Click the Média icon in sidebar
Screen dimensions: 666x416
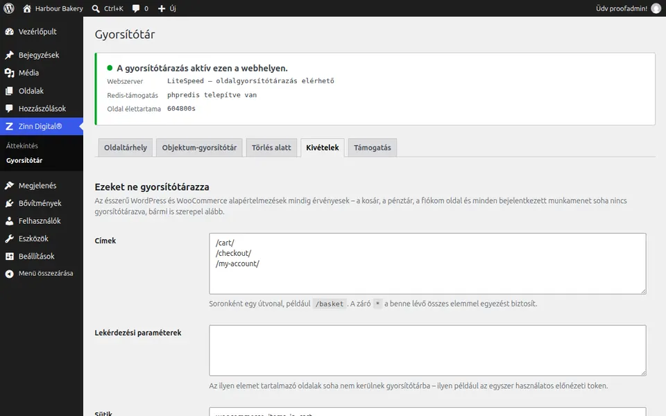[9, 73]
